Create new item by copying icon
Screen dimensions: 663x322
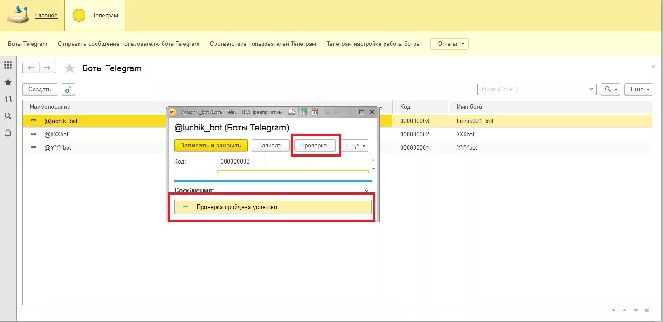click(68, 89)
